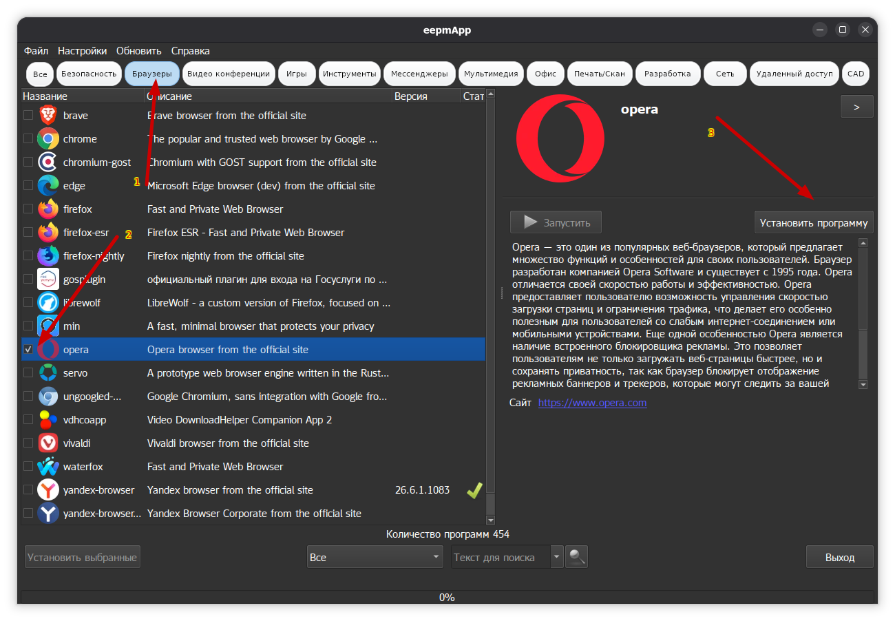Select the Инструменты category tab
Image resolution: width=895 pixels, height=621 pixels.
click(350, 74)
